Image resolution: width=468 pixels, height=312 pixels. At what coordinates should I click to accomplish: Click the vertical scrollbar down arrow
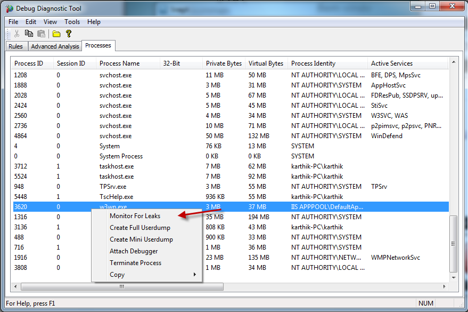(x=454, y=278)
